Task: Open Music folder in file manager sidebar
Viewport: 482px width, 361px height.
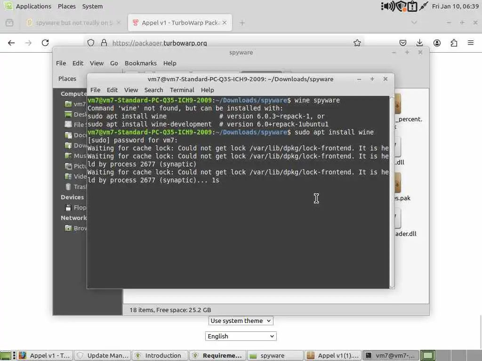Action: [75, 156]
